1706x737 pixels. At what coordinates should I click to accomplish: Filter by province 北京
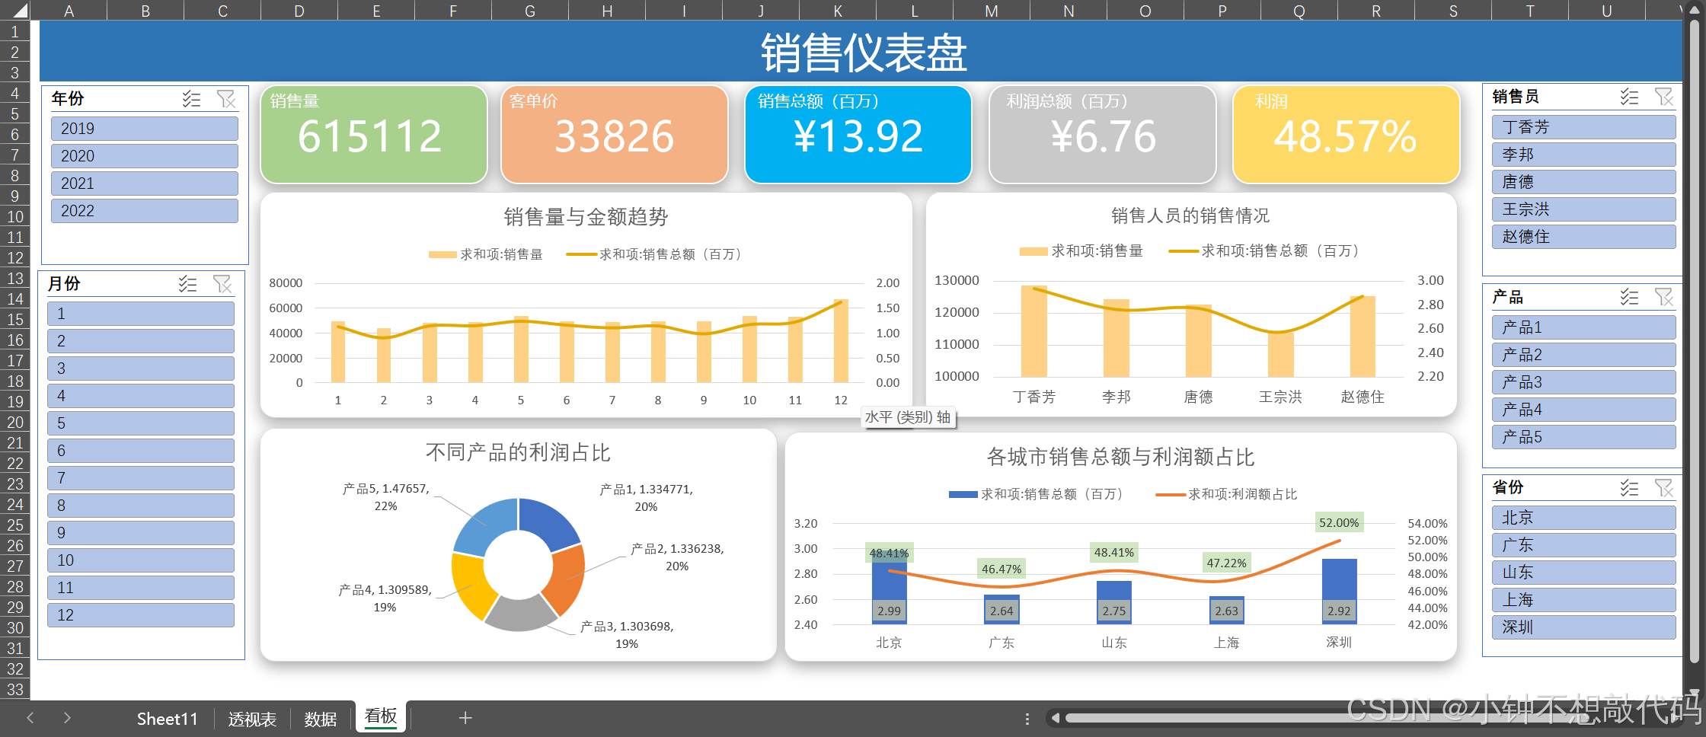click(x=1584, y=518)
